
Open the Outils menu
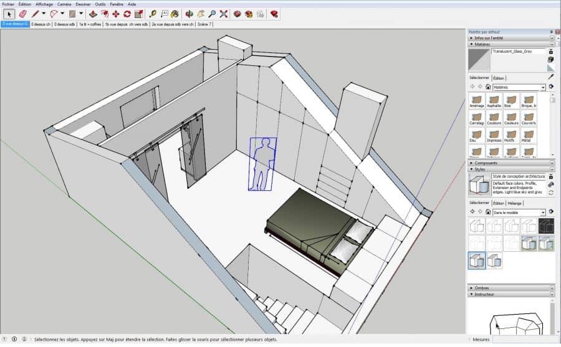100,4
